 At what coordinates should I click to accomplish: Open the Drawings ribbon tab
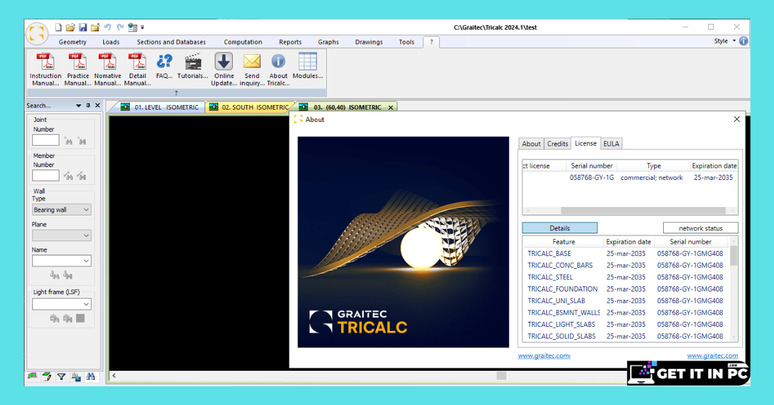(369, 42)
